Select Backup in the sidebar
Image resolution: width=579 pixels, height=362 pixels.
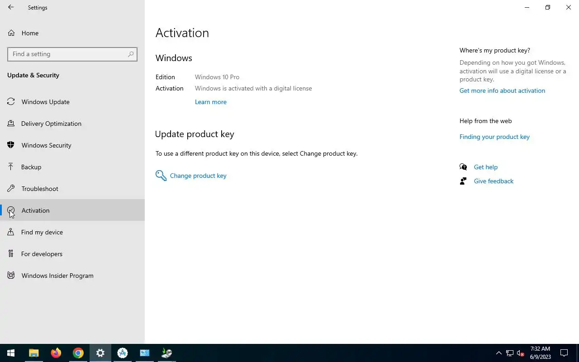tap(72, 167)
